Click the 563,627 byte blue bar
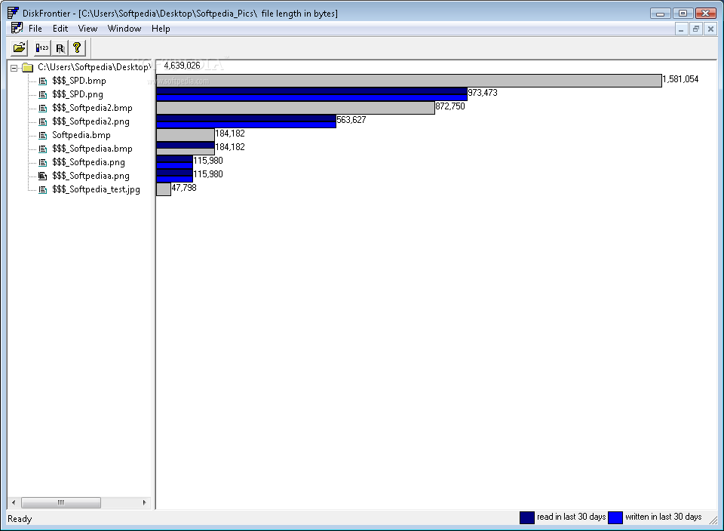 point(246,121)
